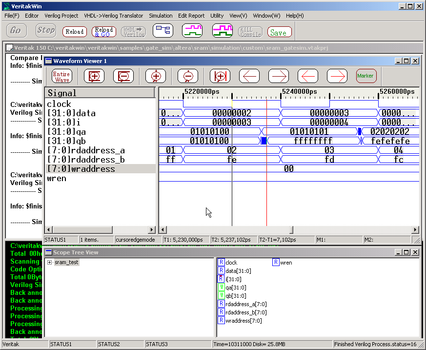Image resolution: width=426 pixels, height=350 pixels.
Task: Click the rectangular zoom-out minus icon
Action: click(x=123, y=76)
